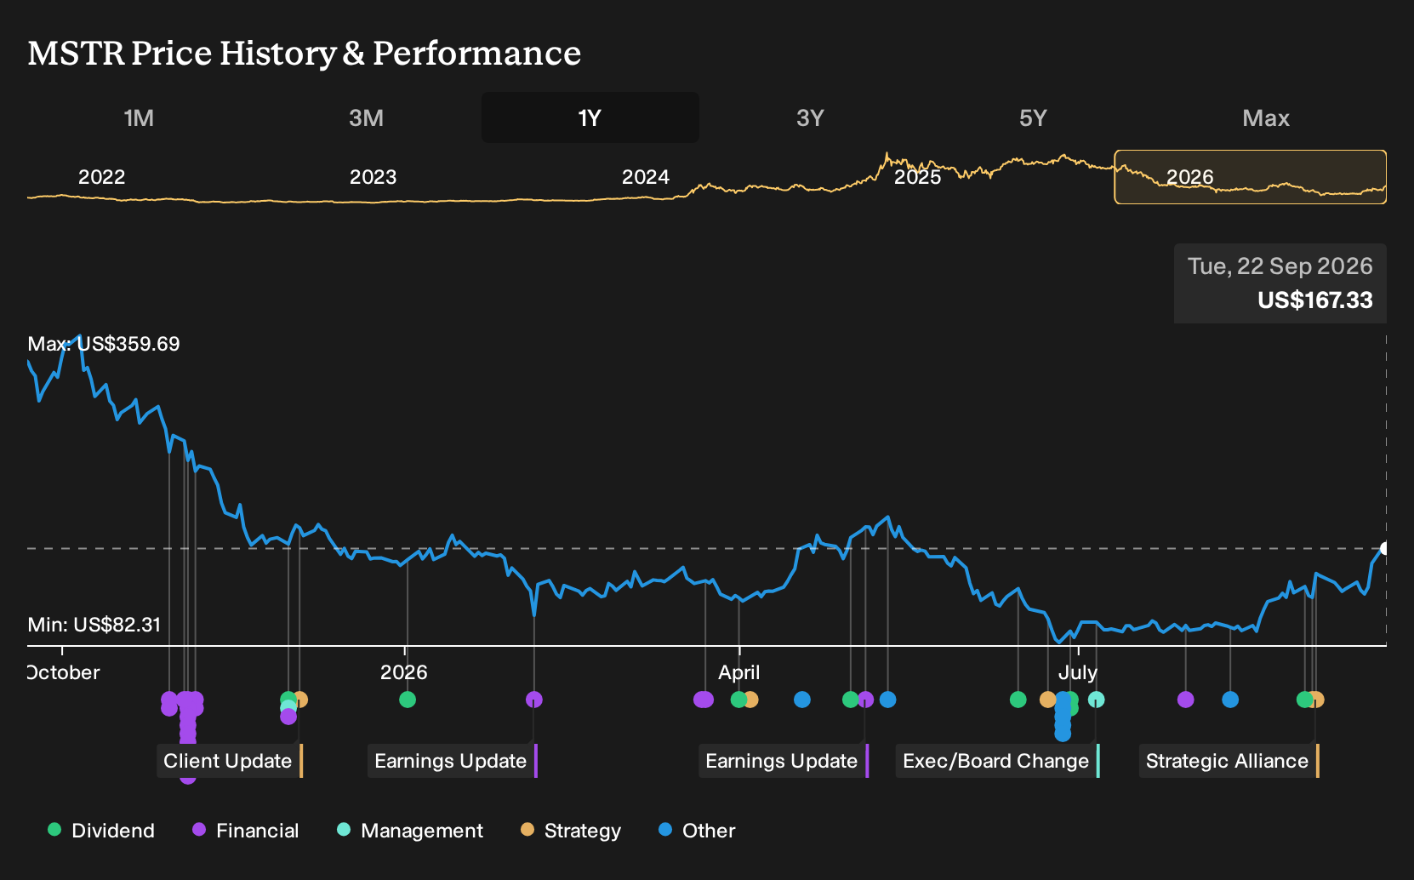Click the US$167.33 tooltip price

1315,300
